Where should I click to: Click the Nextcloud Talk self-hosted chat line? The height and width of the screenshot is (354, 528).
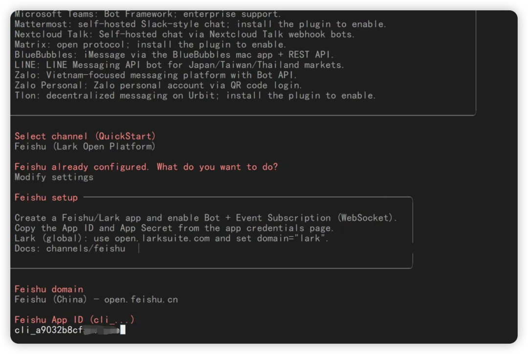tap(184, 34)
